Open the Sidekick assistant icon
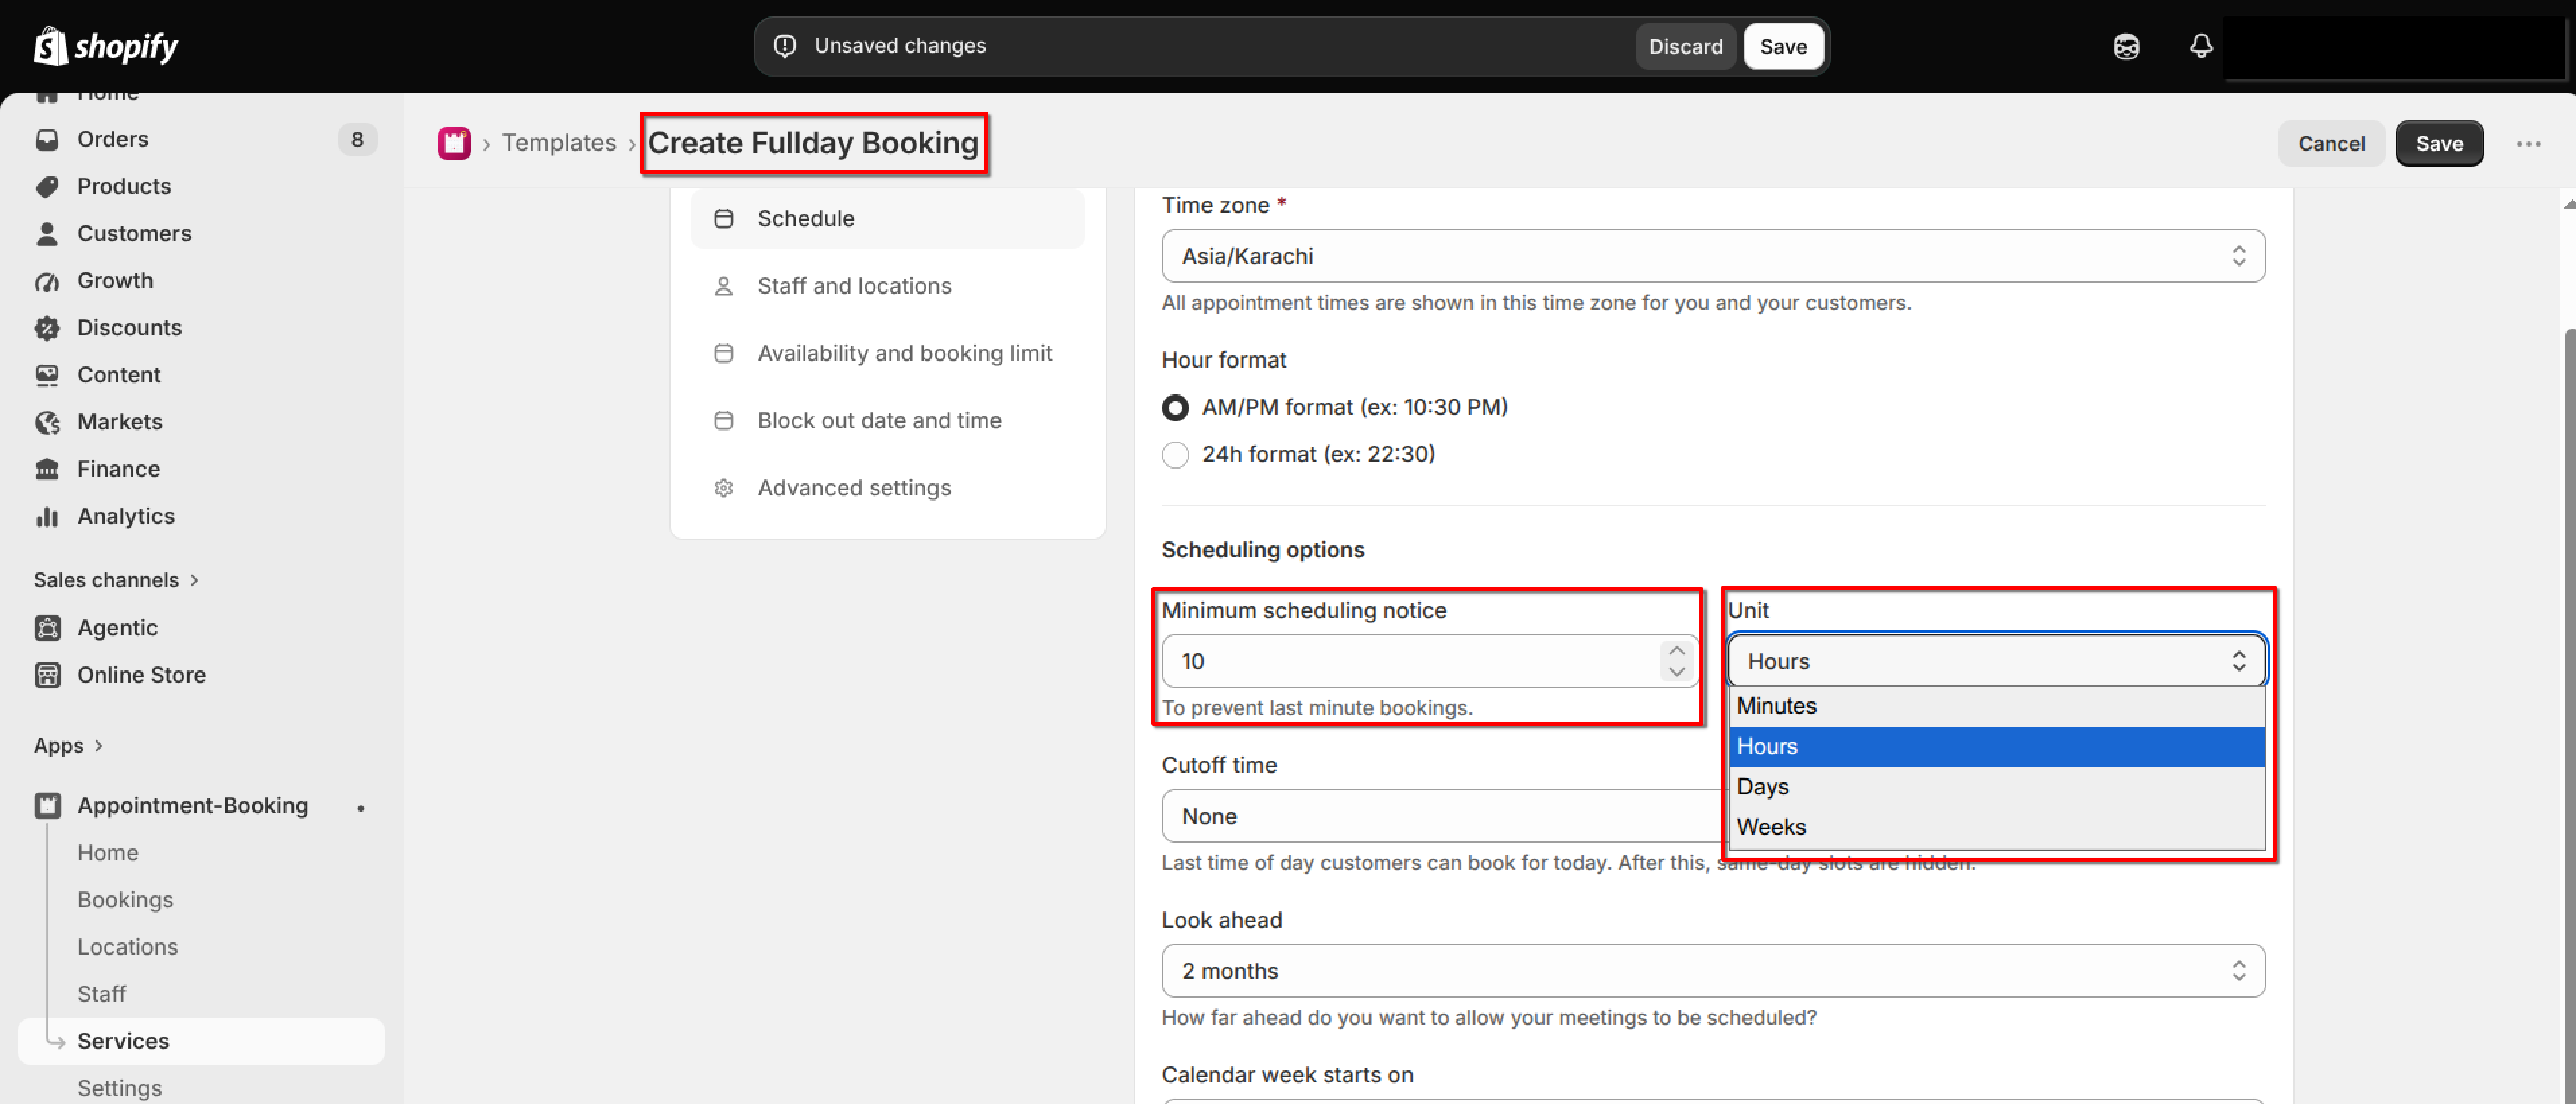Viewport: 2576px width, 1104px height. click(2126, 46)
